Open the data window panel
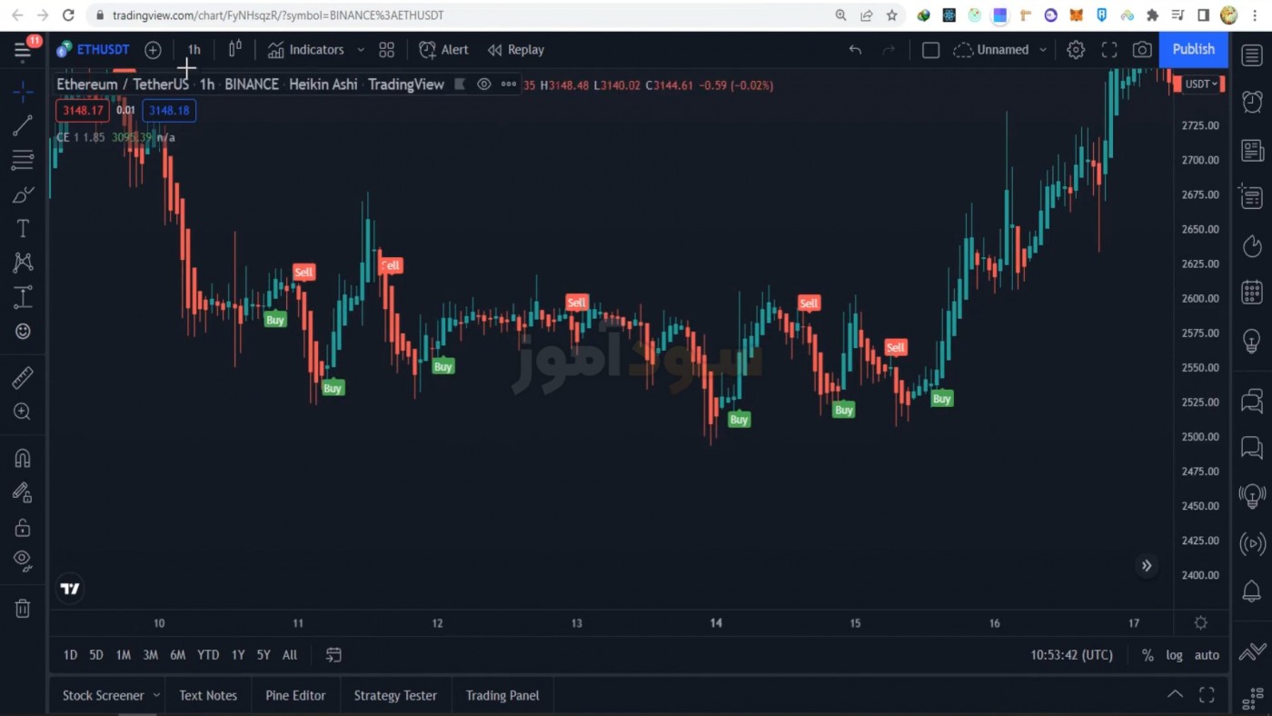The height and width of the screenshot is (716, 1272). (x=1252, y=197)
